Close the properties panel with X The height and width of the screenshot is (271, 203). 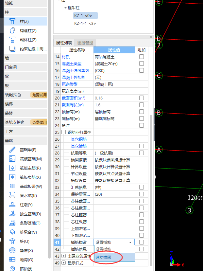click(x=151, y=37)
